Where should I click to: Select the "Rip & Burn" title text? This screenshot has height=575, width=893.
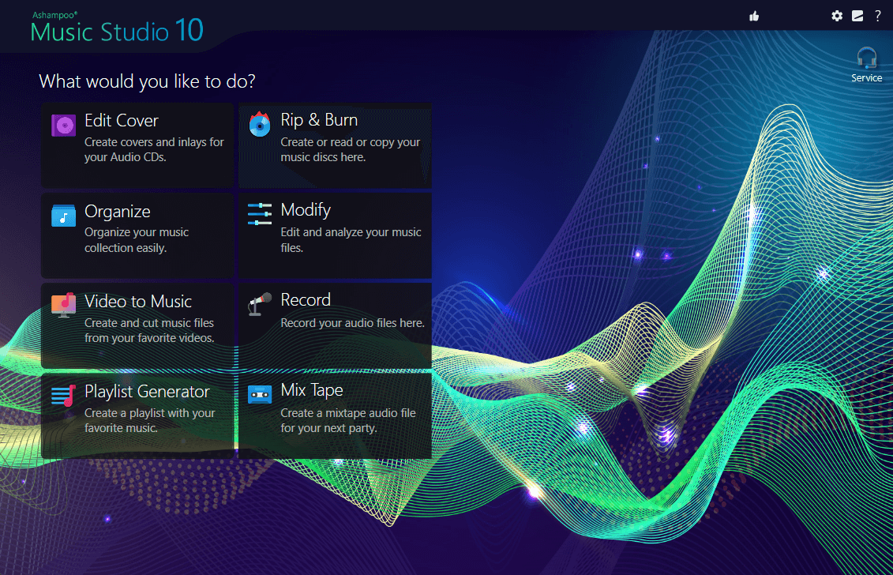click(x=319, y=120)
